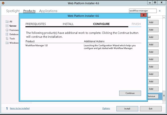Open the Options link
The height and width of the screenshot is (115, 167).
pyautogui.click(x=106, y=108)
